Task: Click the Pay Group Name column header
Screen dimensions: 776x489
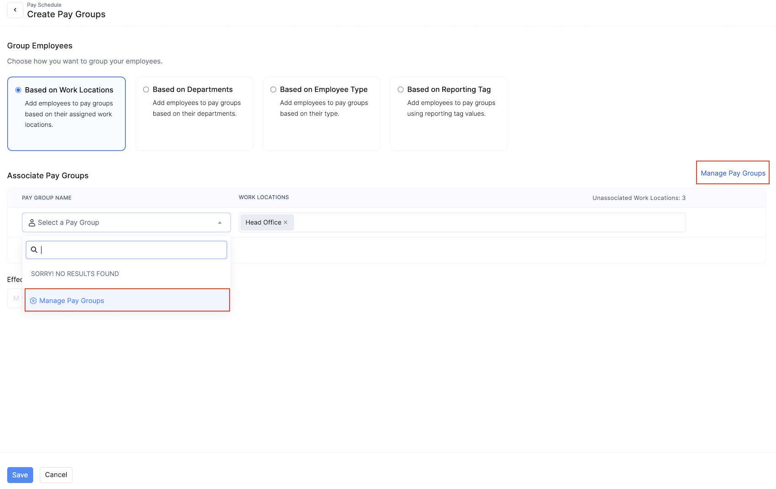Action: pyautogui.click(x=47, y=198)
